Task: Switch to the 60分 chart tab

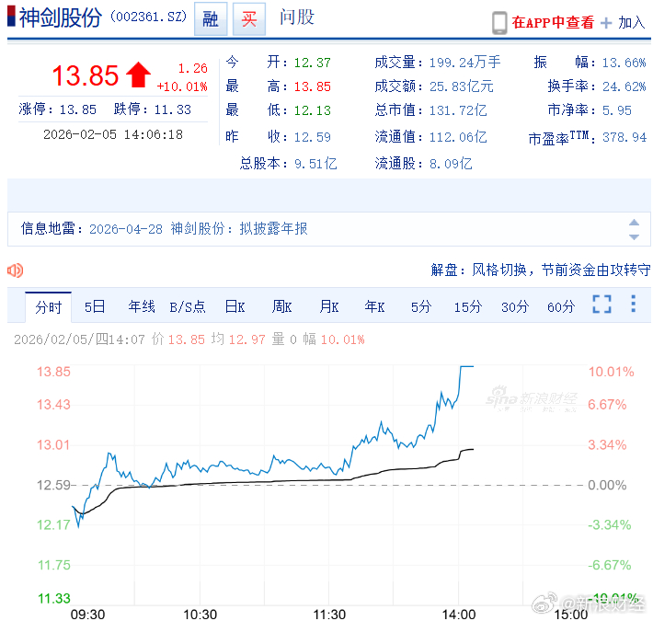Action: click(561, 307)
